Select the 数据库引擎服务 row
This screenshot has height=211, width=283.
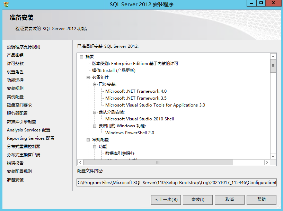(x=120, y=154)
